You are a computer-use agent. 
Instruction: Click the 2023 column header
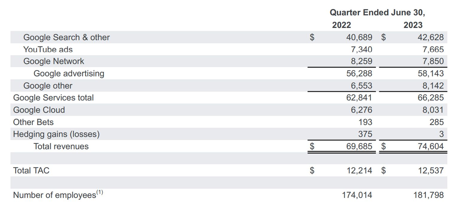coord(413,25)
